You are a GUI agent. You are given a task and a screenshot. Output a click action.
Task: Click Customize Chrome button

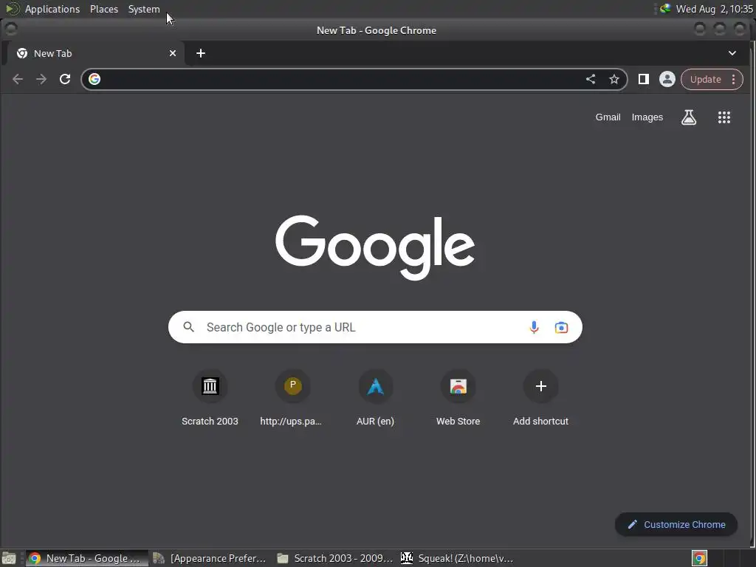pyautogui.click(x=676, y=525)
